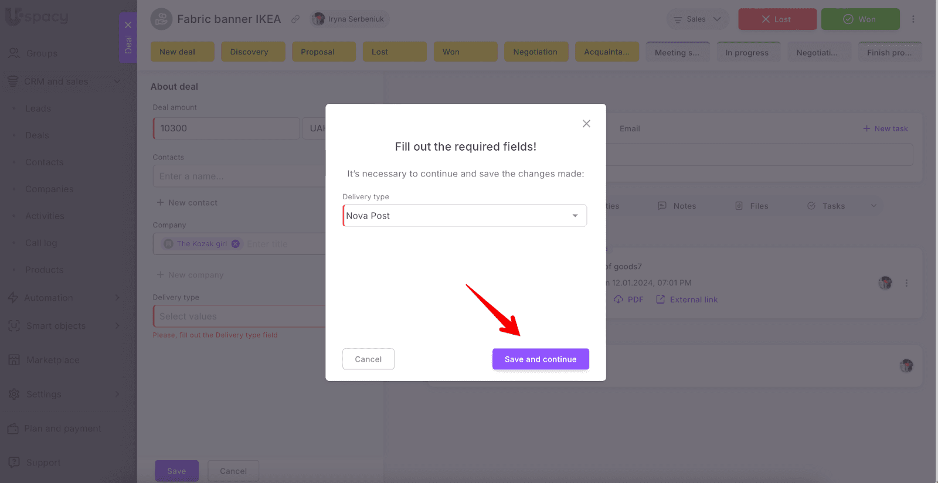The height and width of the screenshot is (483, 938).
Task: Click the copy deal link icon
Action: (295, 19)
